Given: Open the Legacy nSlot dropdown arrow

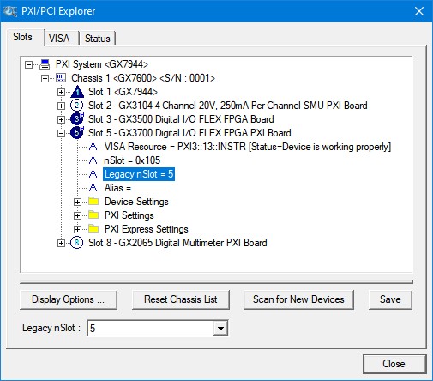Looking at the screenshot, I should (220, 328).
